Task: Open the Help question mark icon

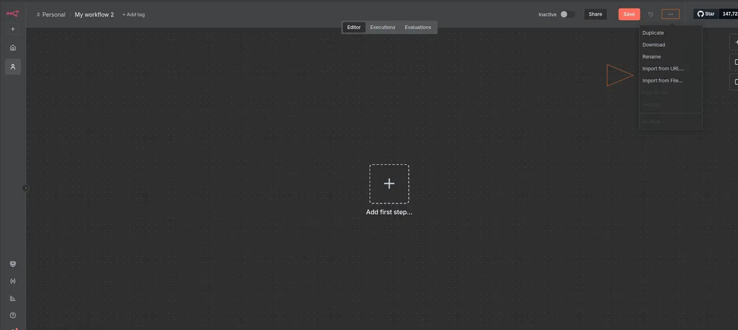Action: pos(13,315)
